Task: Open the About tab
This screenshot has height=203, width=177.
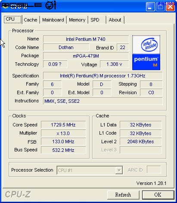Action: (115, 20)
